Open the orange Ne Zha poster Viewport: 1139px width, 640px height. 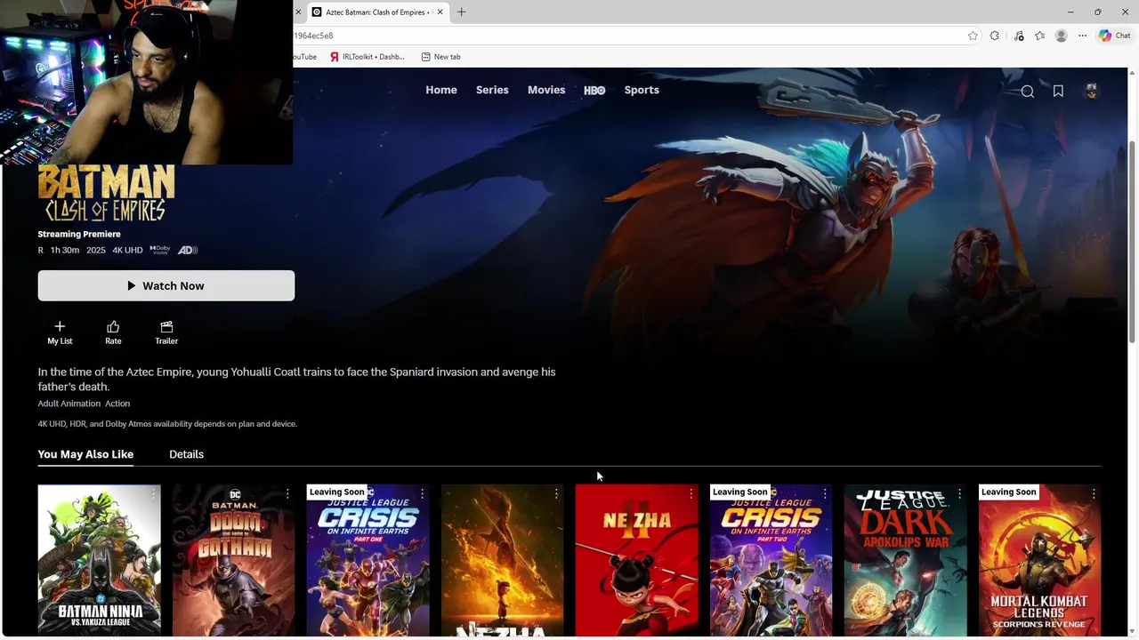tap(503, 562)
